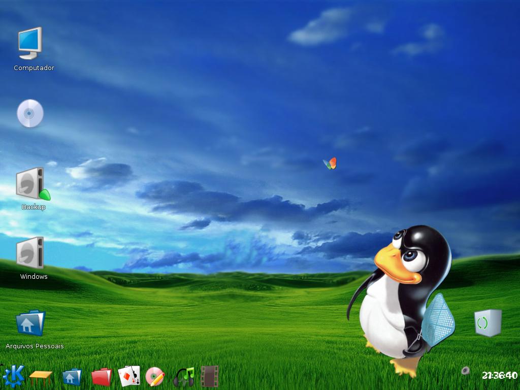Launch the home folder from the panel
The width and height of the screenshot is (520, 390).
72,377
